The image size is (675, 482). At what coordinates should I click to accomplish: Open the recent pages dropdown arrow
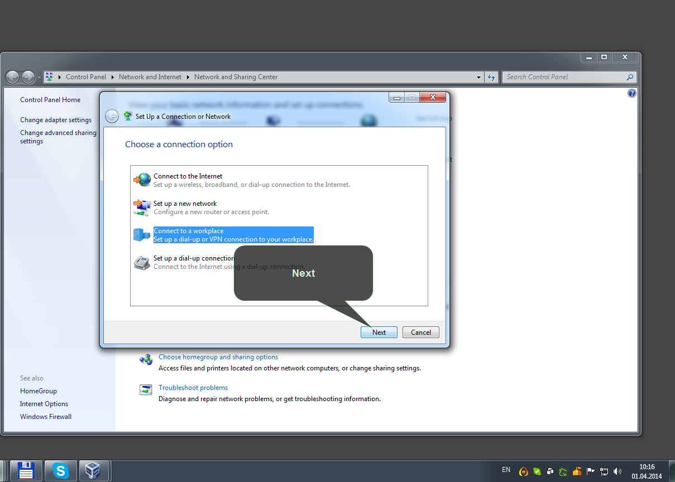39,78
